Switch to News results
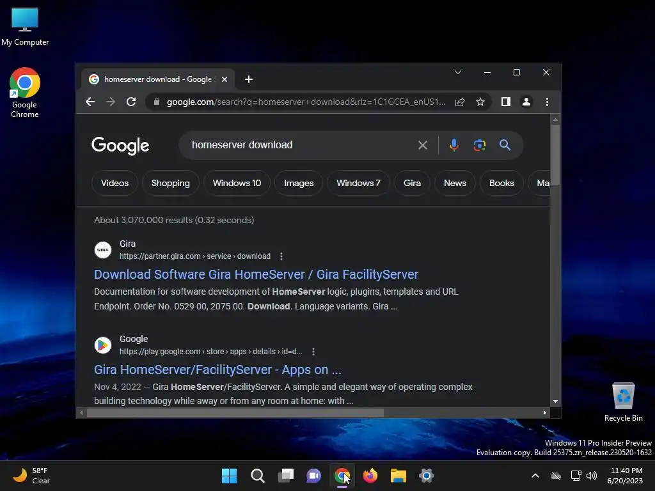Viewport: 655px width, 491px height. click(x=455, y=183)
